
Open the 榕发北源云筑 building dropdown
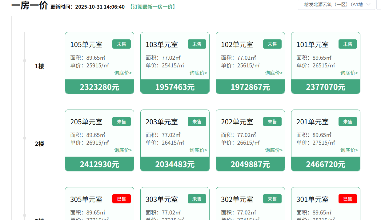coord(336,5)
